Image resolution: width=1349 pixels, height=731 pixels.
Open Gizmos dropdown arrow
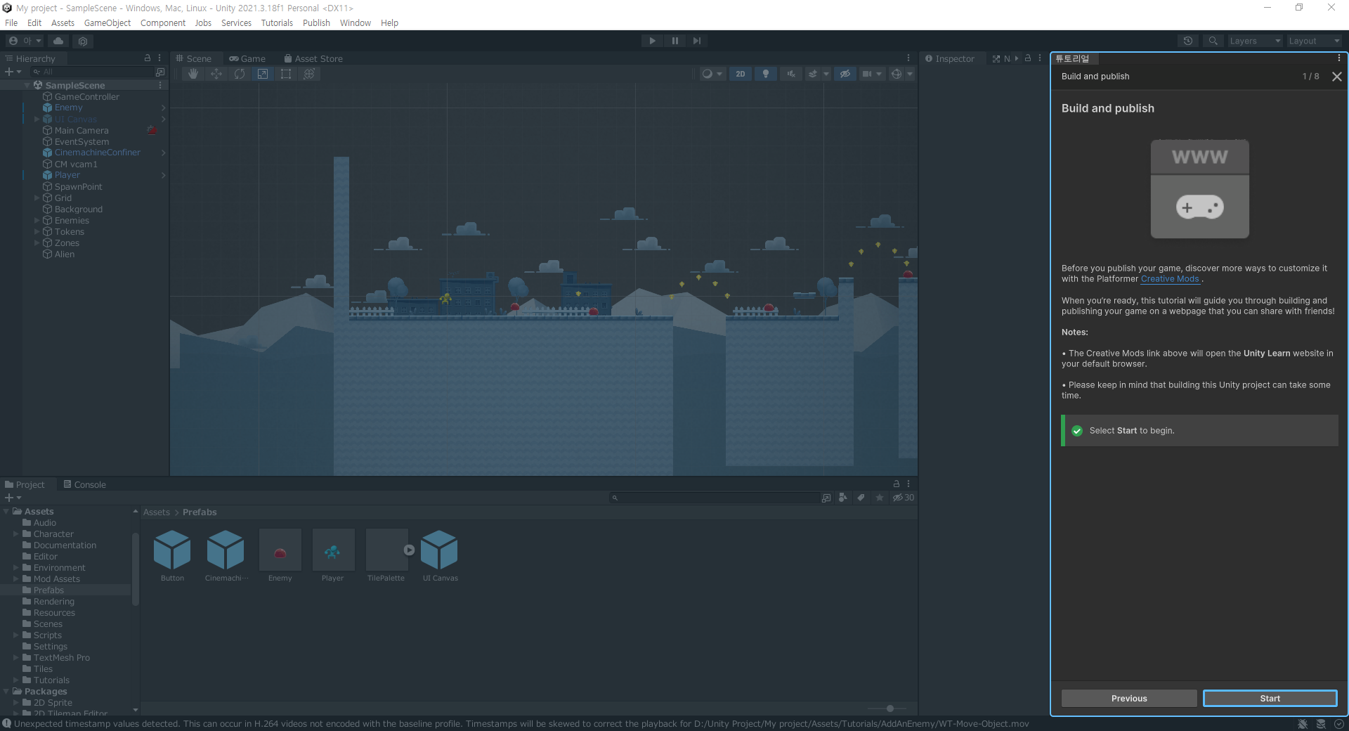910,74
